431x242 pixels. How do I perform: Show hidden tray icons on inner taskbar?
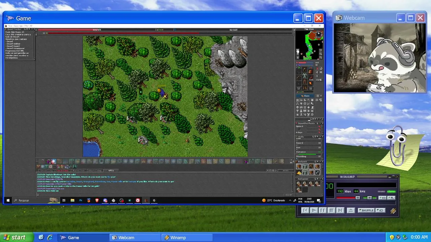290,200
